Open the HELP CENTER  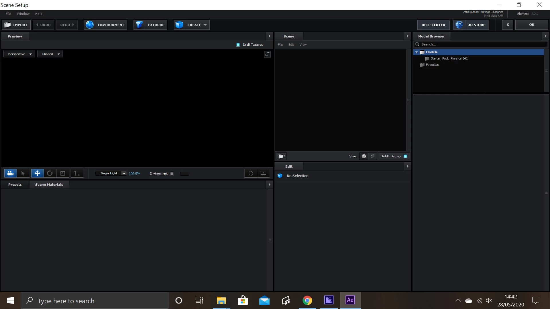(x=433, y=25)
